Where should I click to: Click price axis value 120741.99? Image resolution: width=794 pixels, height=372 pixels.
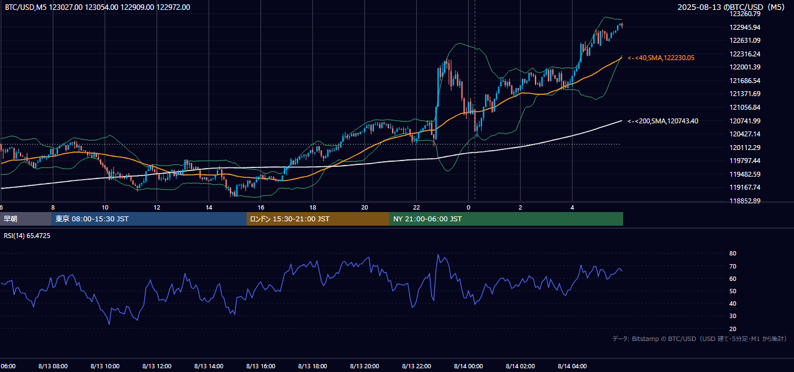pos(746,120)
